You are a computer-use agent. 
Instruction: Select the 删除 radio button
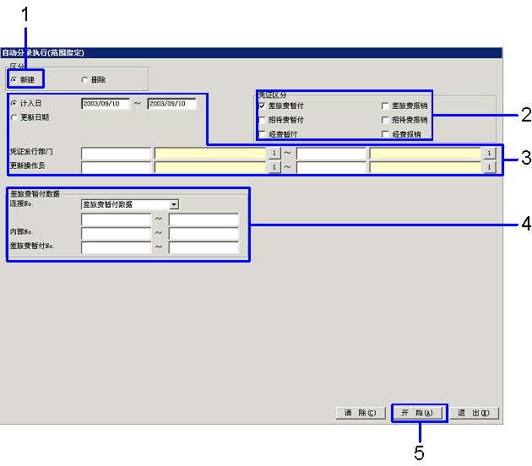pos(84,79)
